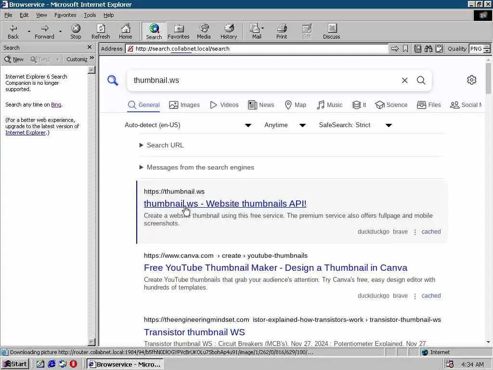The width and height of the screenshot is (493, 370).
Task: Open the View menu
Action: (x=41, y=15)
